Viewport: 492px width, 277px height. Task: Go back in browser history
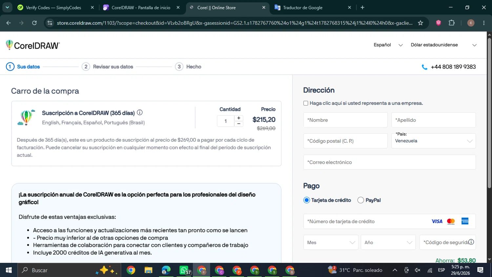[9, 23]
